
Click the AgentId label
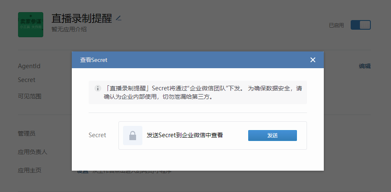pyautogui.click(x=29, y=66)
